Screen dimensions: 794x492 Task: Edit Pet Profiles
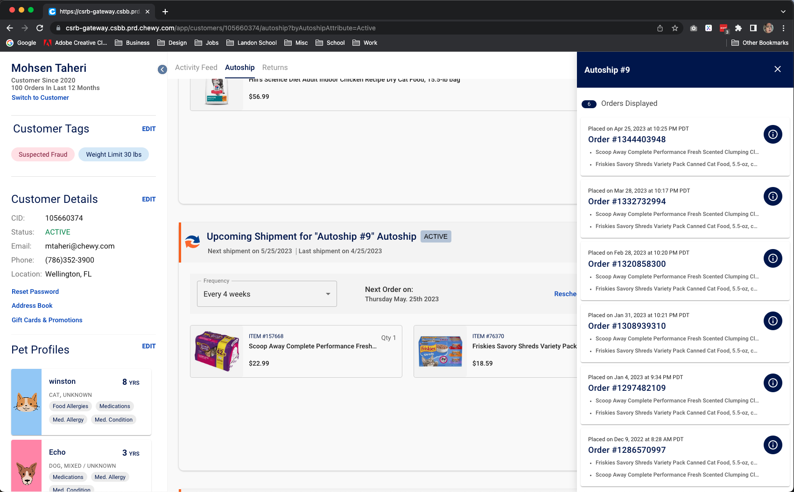pyautogui.click(x=149, y=346)
